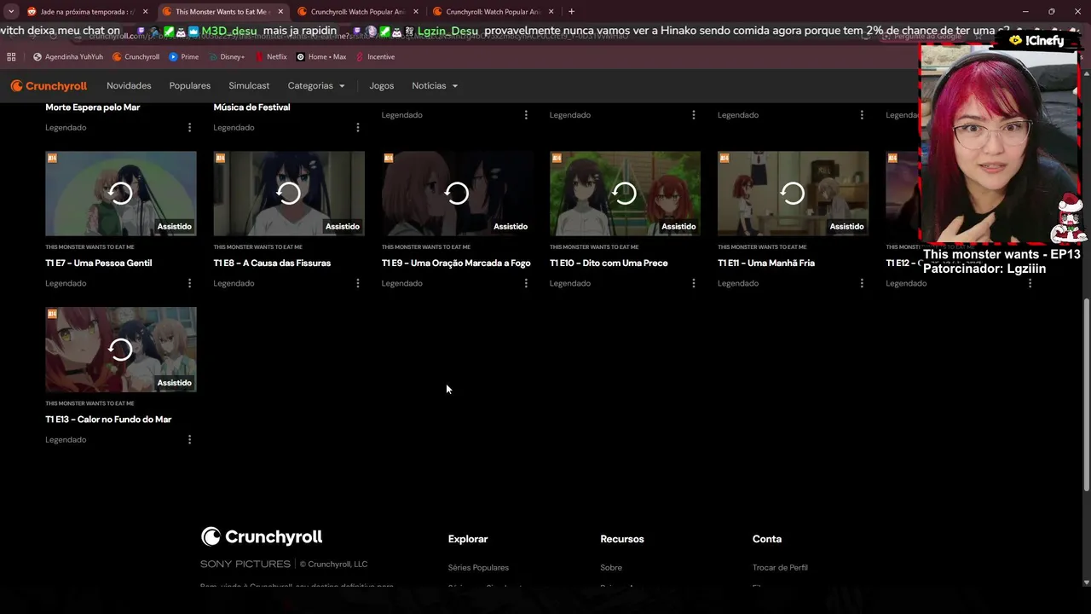Open episode title T1 E13 - Calor no Fundo do Mar
The height and width of the screenshot is (614, 1091).
(108, 420)
